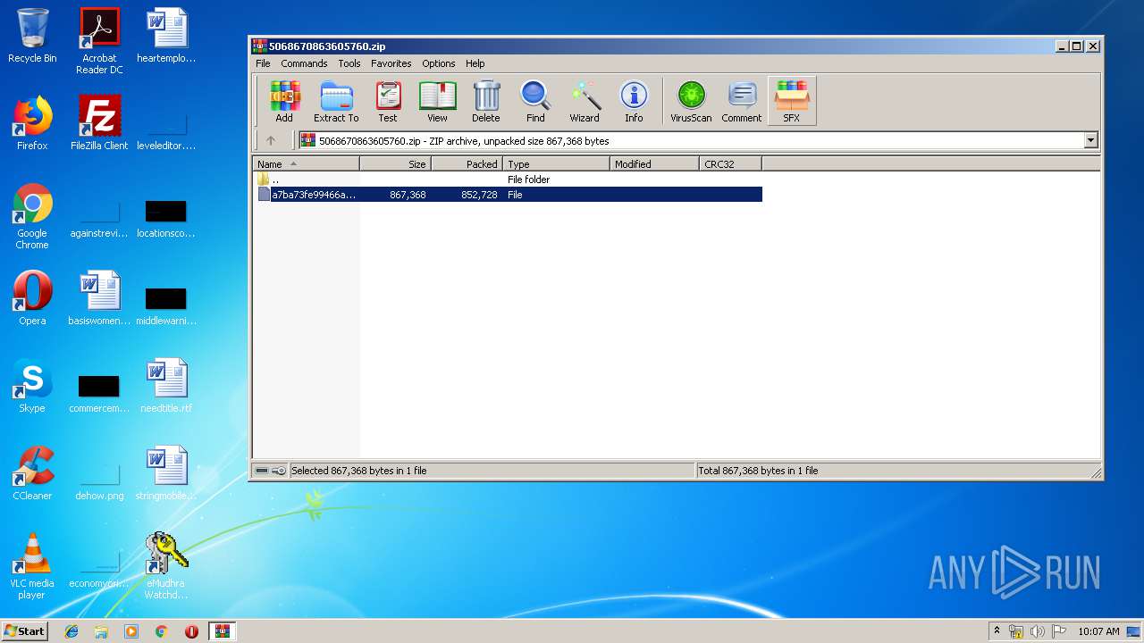Screen dimensions: 1144x643
Task: Open Opera desktop shortcut
Action: pos(32,298)
